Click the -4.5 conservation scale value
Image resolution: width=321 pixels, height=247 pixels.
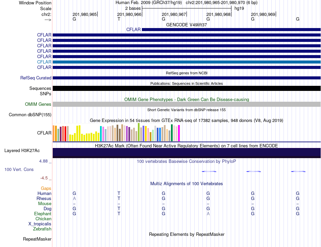point(44,178)
